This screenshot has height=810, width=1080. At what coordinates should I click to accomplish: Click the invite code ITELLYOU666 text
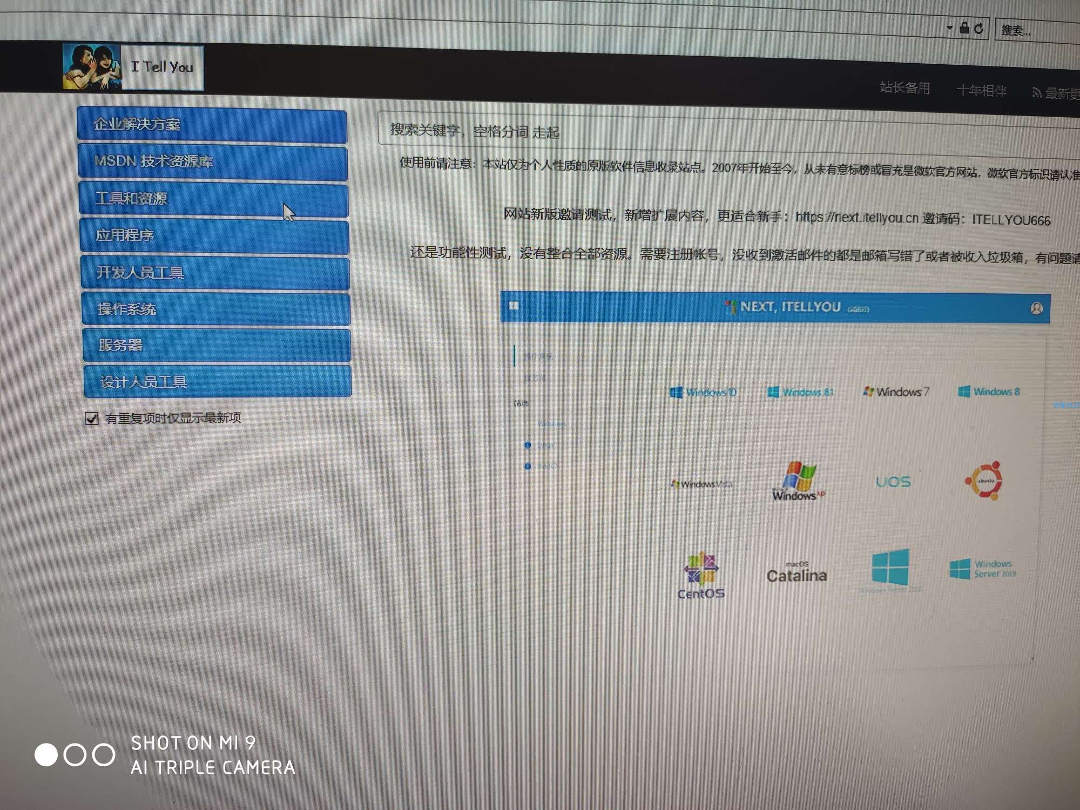pyautogui.click(x=1011, y=220)
